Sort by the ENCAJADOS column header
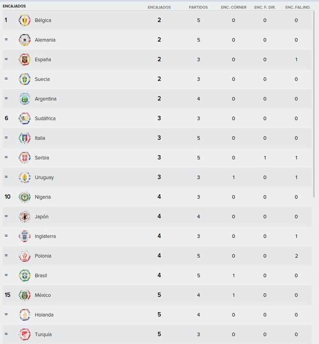 159,7
